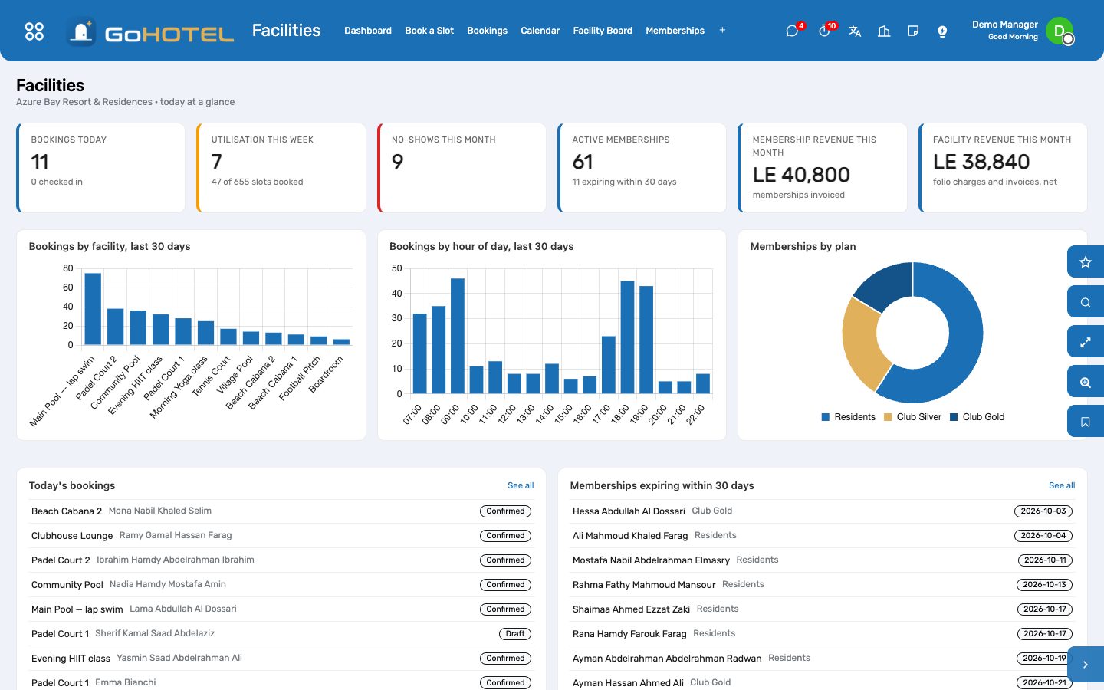Click the bookmark side button
The width and height of the screenshot is (1104, 690).
(1086, 422)
